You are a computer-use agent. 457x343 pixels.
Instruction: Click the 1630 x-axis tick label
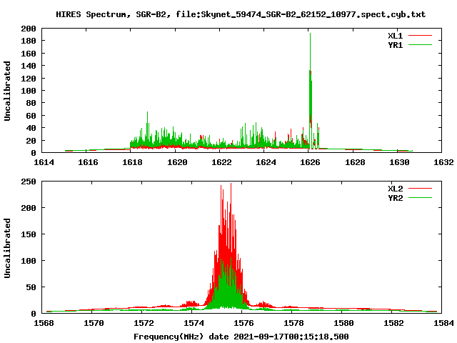point(399,162)
